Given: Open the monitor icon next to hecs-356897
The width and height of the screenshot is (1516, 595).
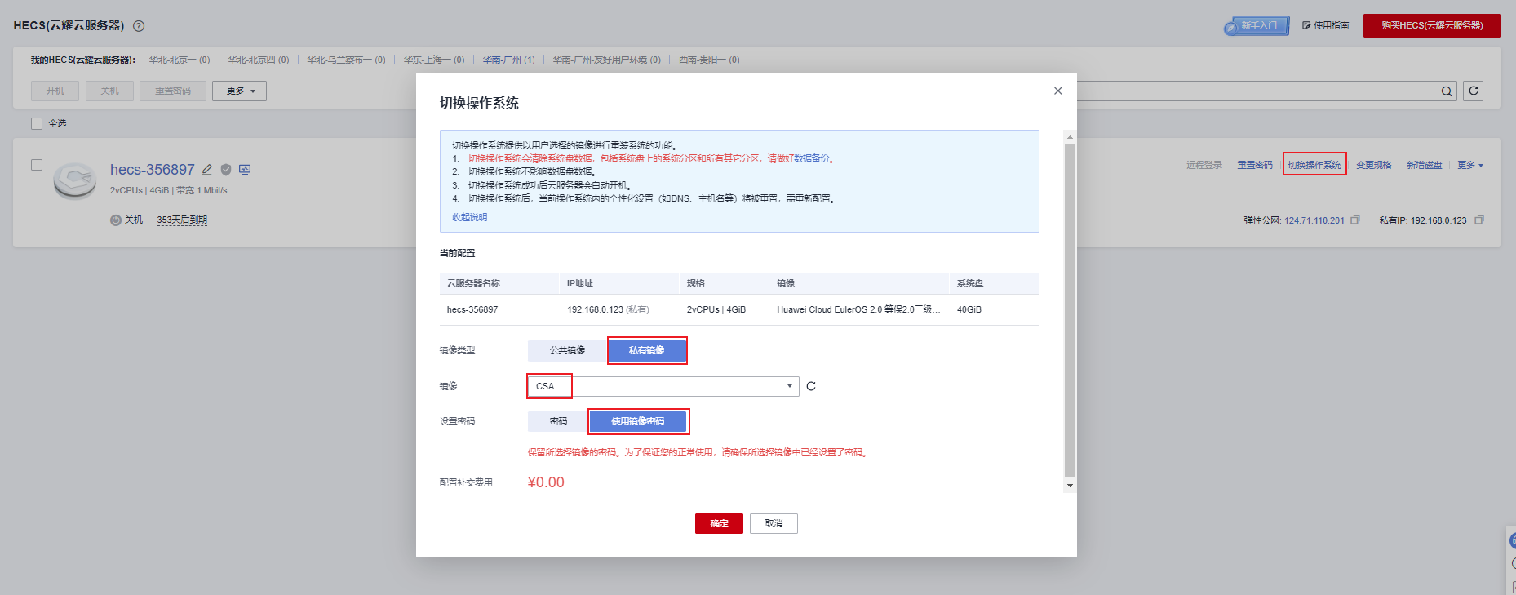Looking at the screenshot, I should click(245, 170).
